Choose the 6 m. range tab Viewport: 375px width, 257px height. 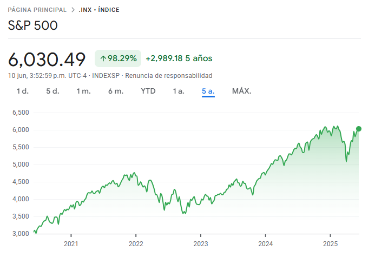pyautogui.click(x=115, y=91)
